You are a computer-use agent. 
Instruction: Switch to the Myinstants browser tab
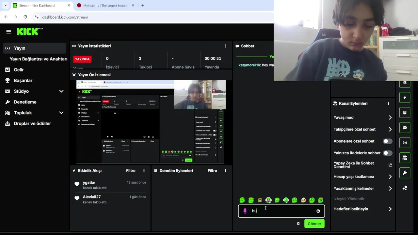105,6
